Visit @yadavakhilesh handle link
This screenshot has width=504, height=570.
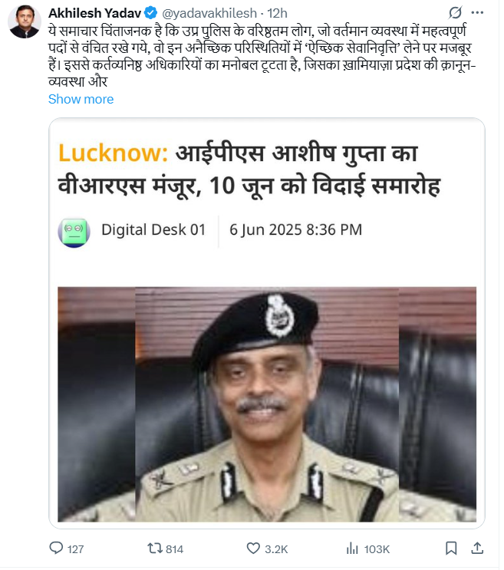pos(209,13)
